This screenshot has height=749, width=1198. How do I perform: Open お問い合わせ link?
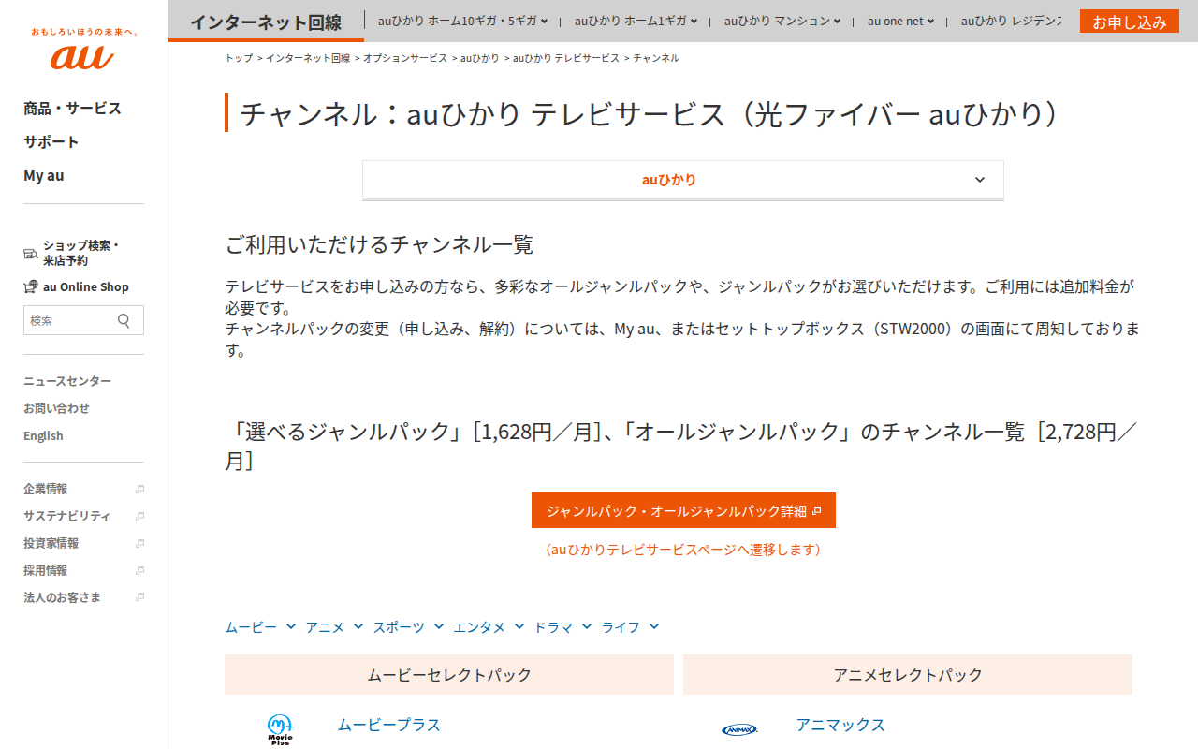pyautogui.click(x=56, y=408)
